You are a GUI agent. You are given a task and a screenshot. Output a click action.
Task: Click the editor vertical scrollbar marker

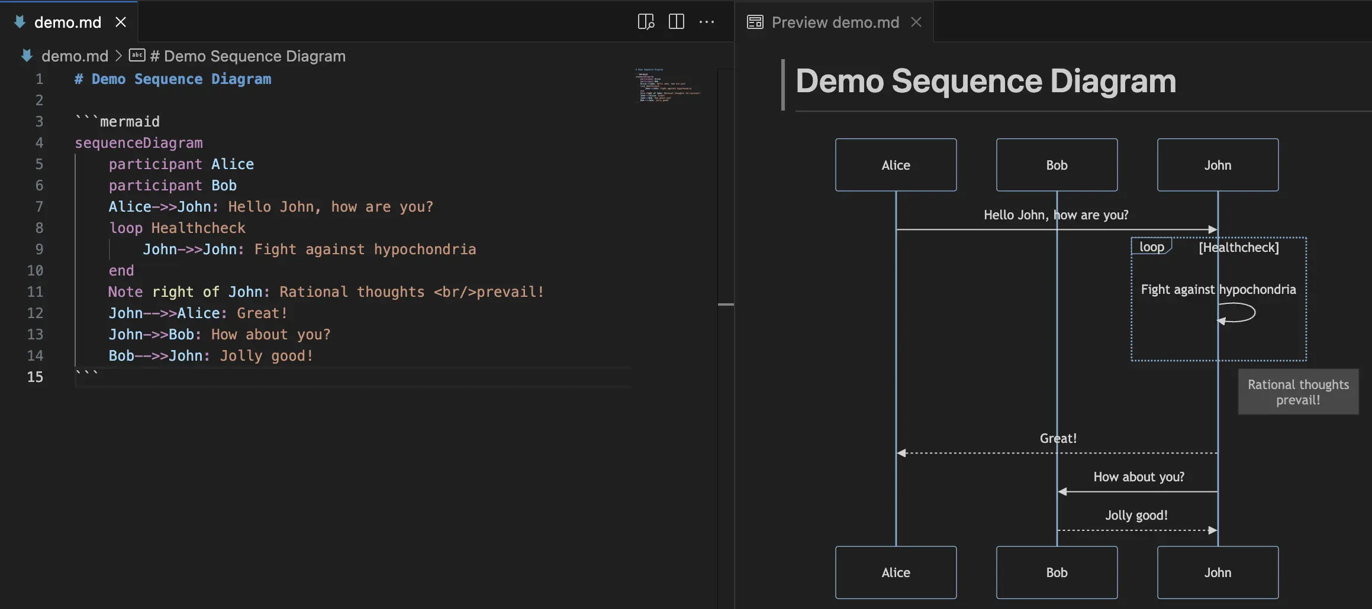[x=726, y=304]
